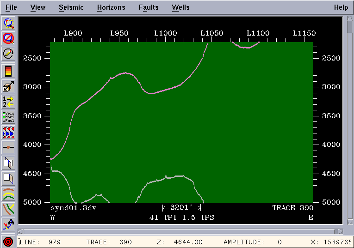Click the 3201' scale bar
This screenshot has height=248, width=354.
(181, 207)
